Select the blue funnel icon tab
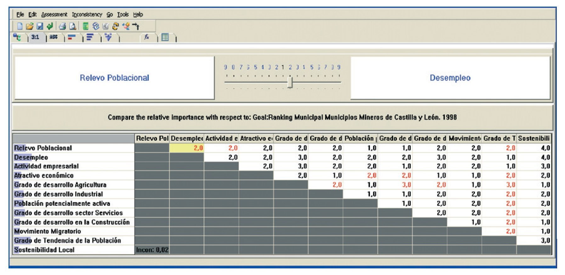 109,37
